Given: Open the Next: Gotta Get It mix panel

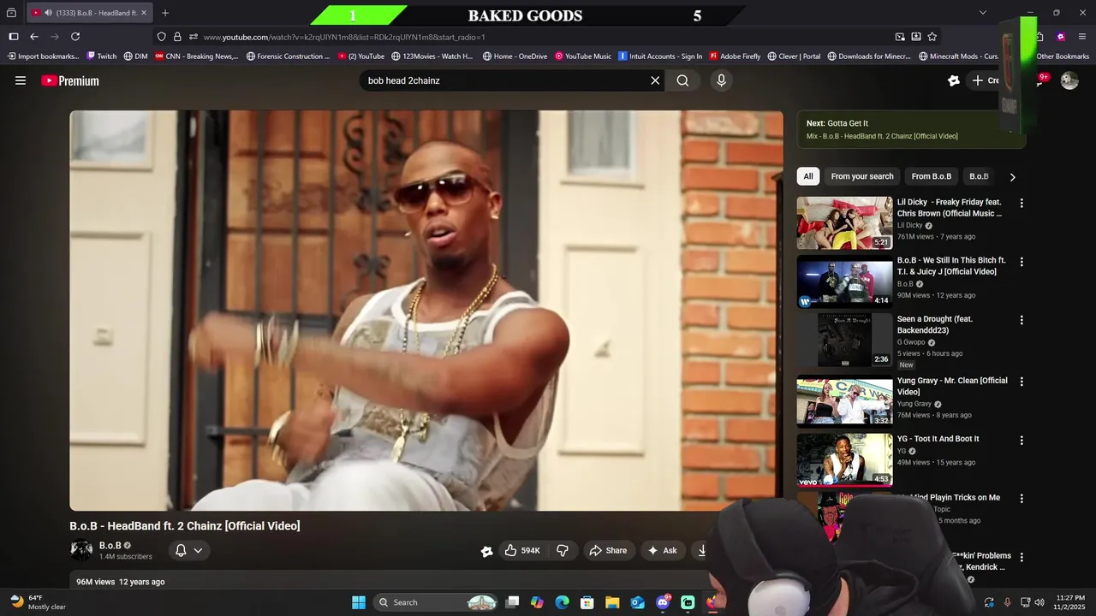Looking at the screenshot, I should 911,129.
